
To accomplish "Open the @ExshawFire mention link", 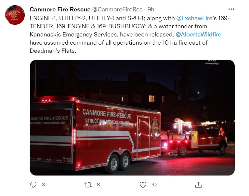I will tap(194, 18).
